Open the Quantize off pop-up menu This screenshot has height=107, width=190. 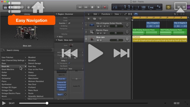coord(75,23)
